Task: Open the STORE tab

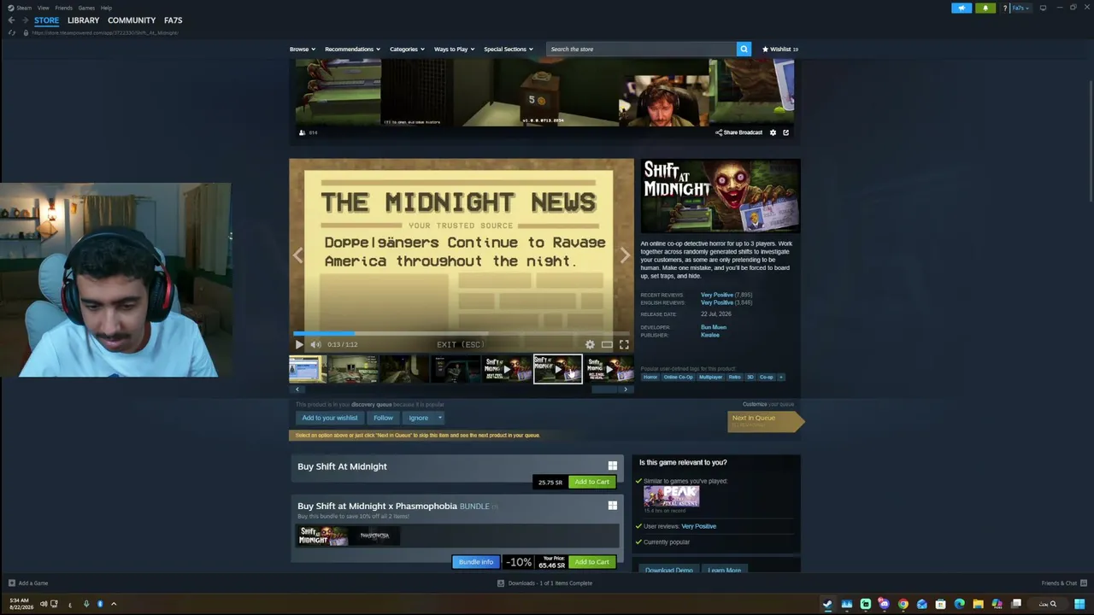Action: [x=46, y=20]
